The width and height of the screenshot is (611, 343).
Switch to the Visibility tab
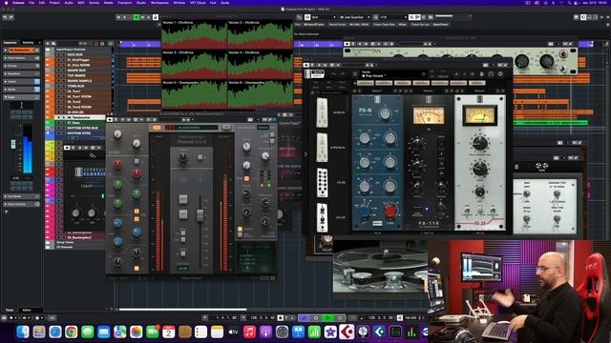[x=28, y=43]
